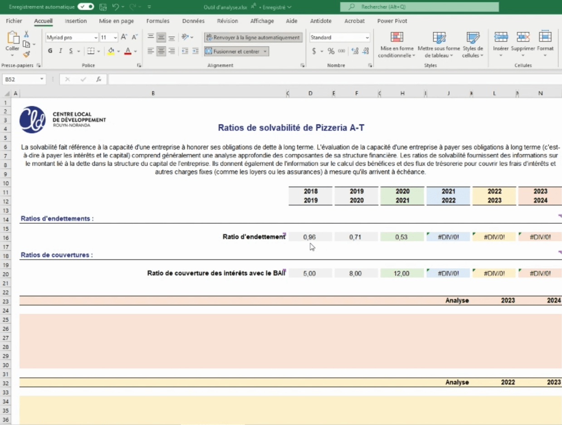562x425 pixels.
Task: Apply the percent style
Action: [331, 51]
